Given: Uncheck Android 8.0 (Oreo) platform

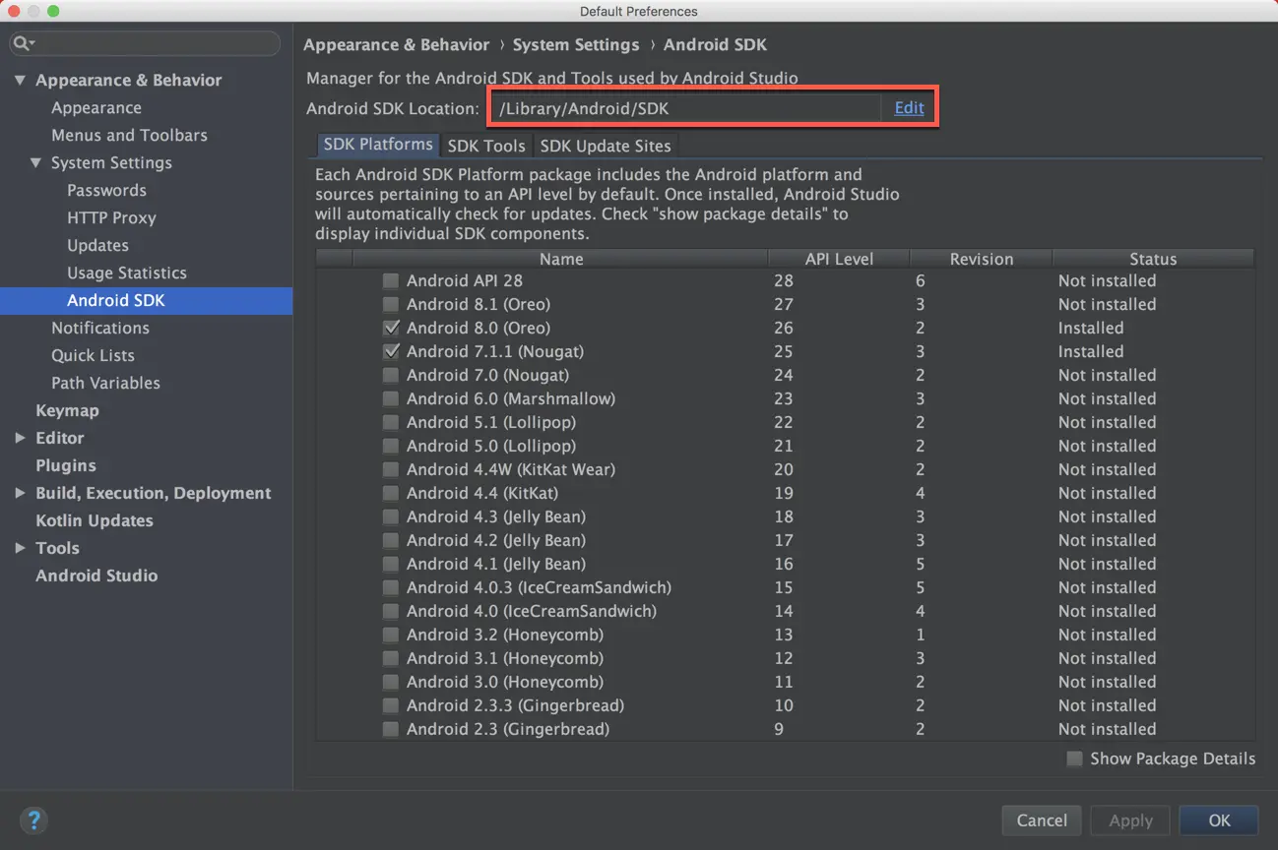Looking at the screenshot, I should [x=391, y=329].
